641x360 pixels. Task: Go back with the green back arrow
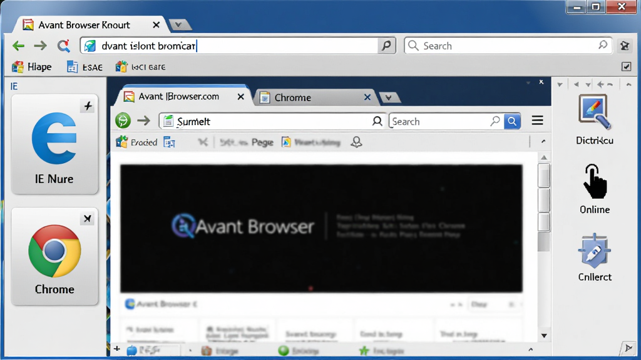[x=18, y=46]
